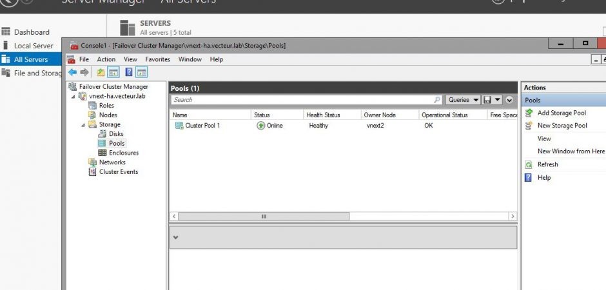Open the Favorites menu

point(157,59)
